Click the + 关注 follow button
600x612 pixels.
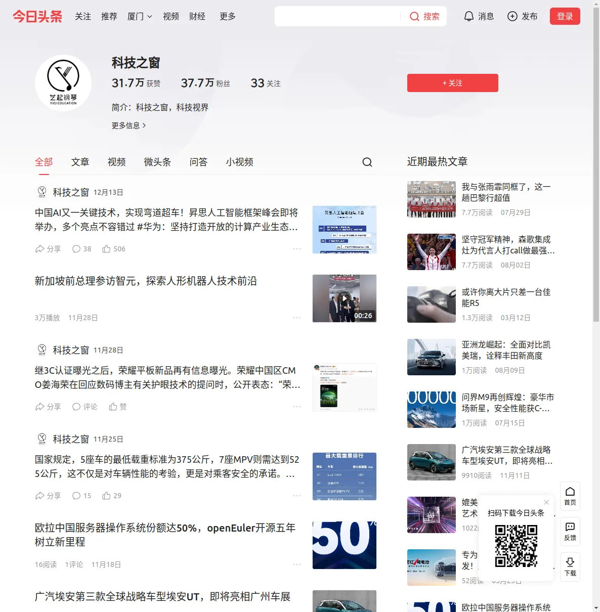[x=453, y=83]
